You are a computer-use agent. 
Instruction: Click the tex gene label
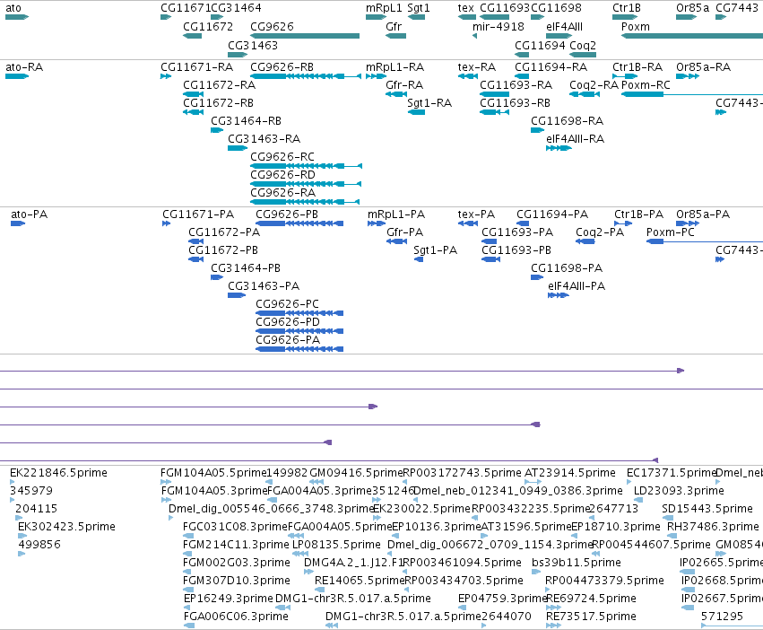tap(465, 8)
